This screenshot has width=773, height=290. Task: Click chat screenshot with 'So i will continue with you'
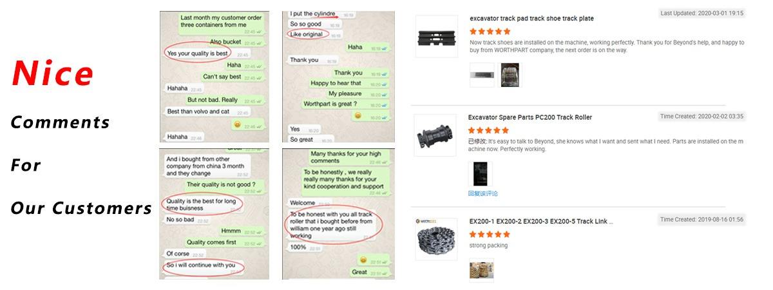pyautogui.click(x=215, y=213)
